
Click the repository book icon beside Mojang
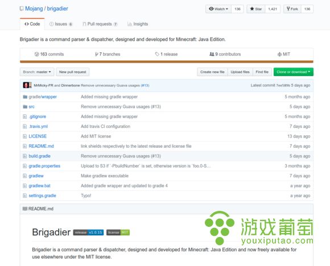pos(21,9)
